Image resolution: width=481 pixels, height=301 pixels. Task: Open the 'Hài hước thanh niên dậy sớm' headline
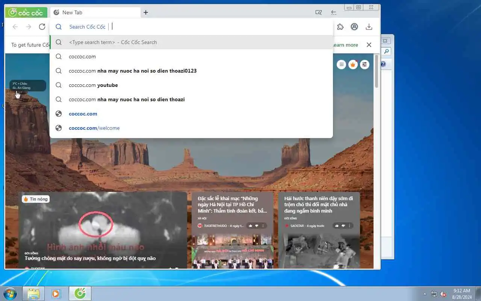click(319, 205)
